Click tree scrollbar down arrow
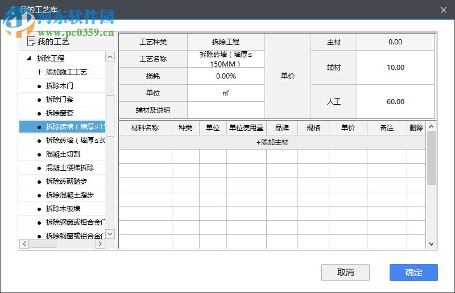 tap(110, 234)
